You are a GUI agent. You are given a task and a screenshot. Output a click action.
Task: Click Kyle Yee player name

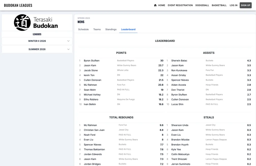(x=176, y=149)
